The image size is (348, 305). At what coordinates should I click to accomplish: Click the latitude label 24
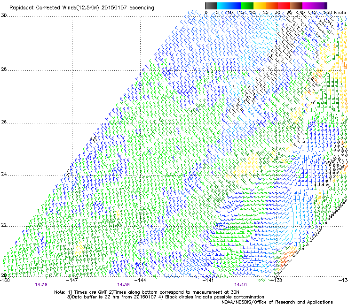[x=4, y=174]
